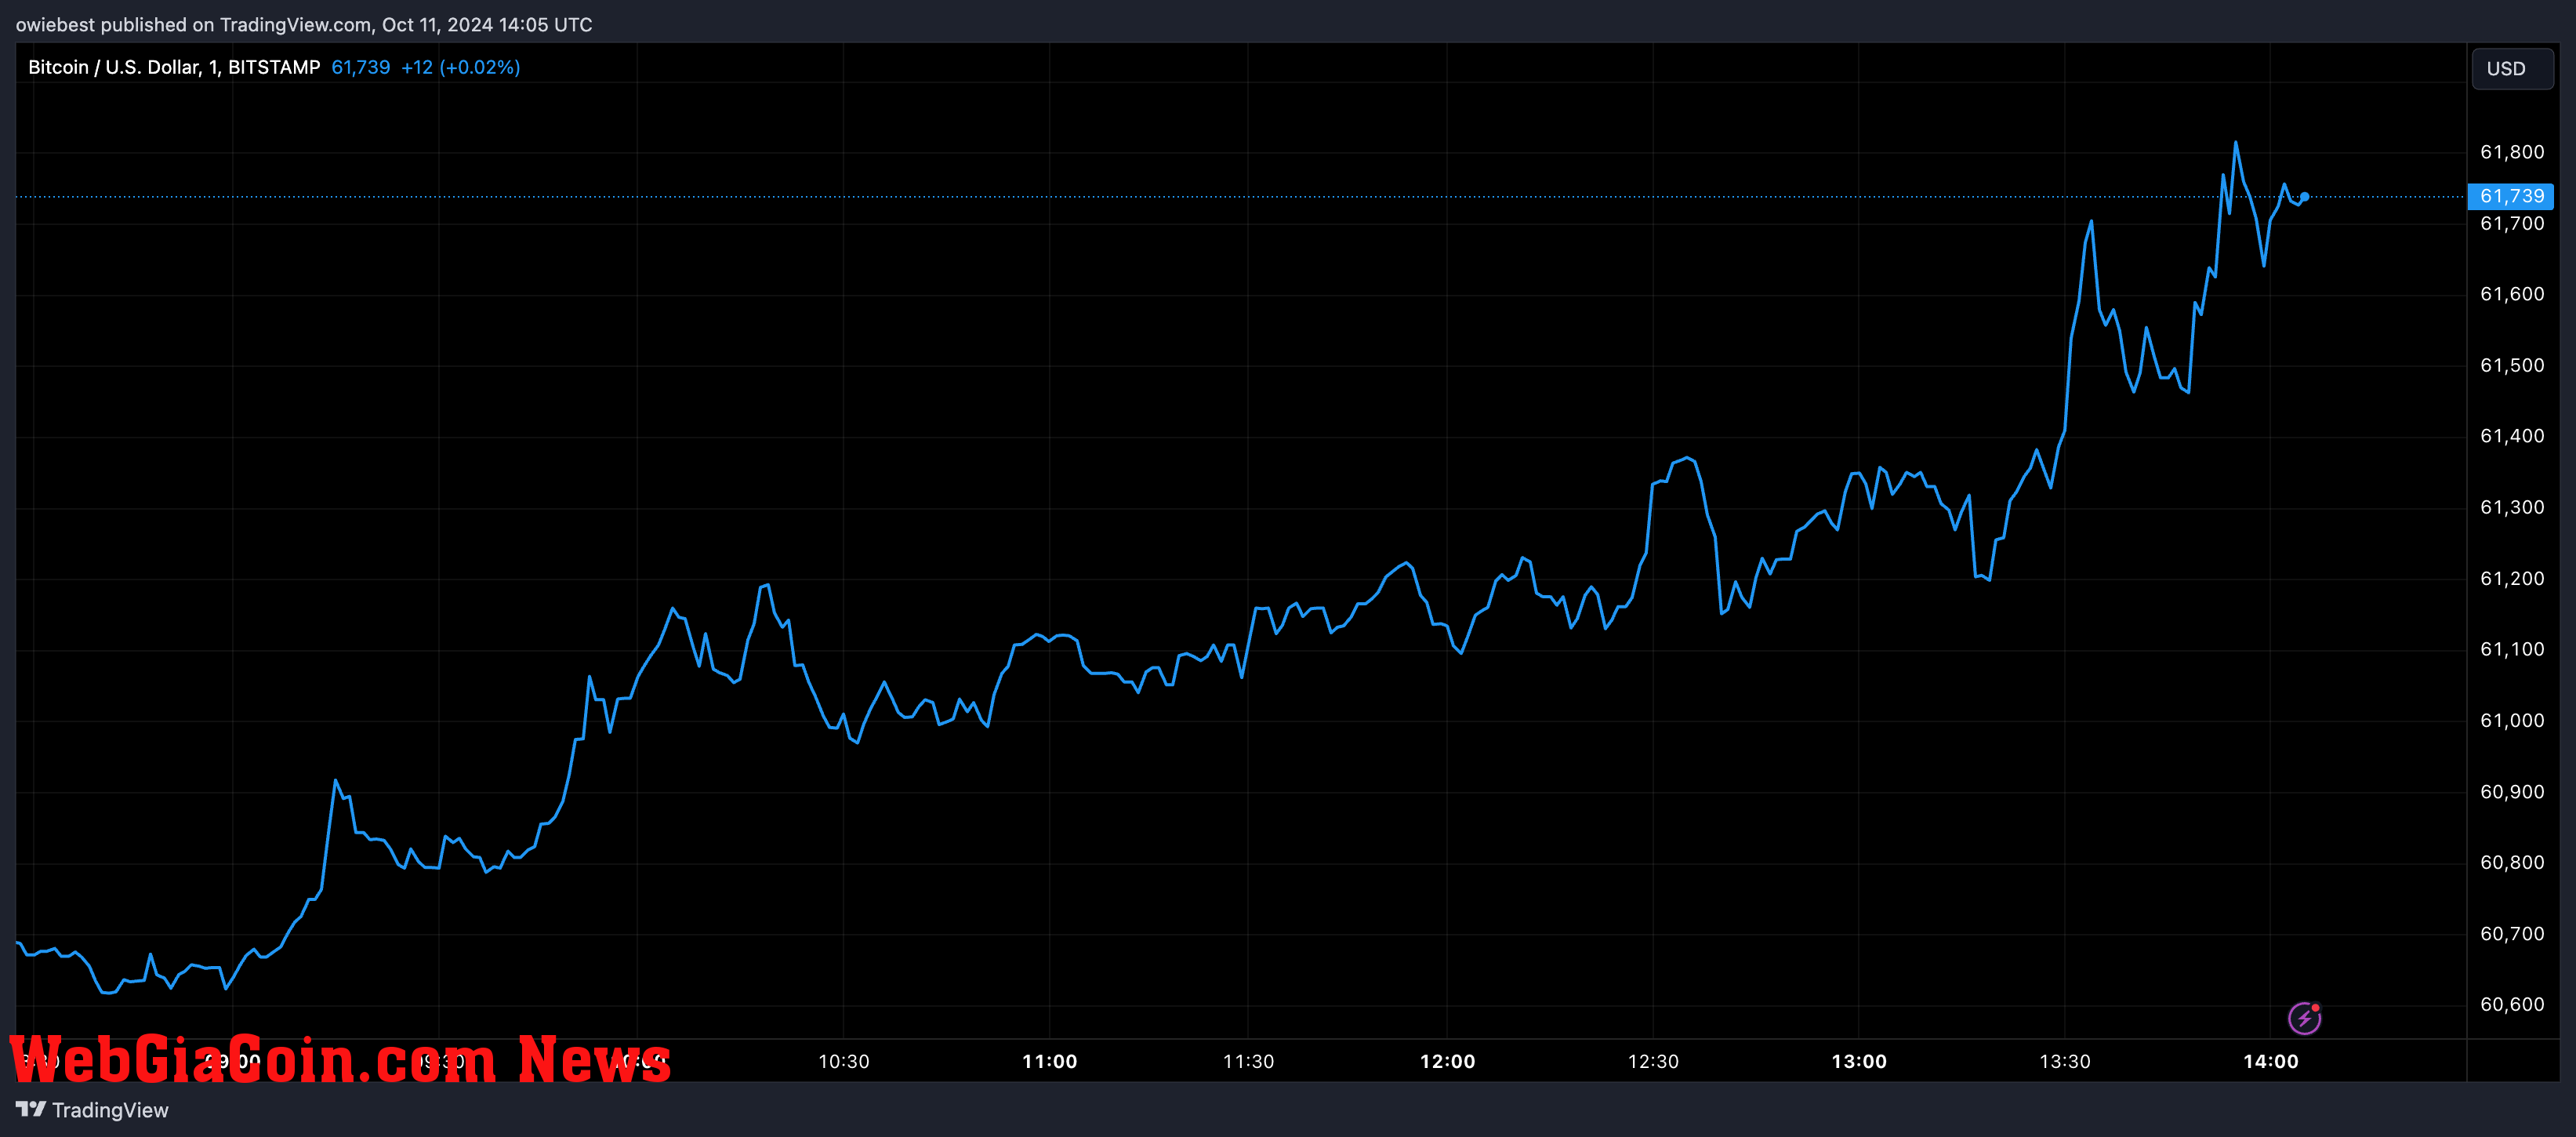
Task: Click the 61,800 price axis label
Action: (2512, 152)
